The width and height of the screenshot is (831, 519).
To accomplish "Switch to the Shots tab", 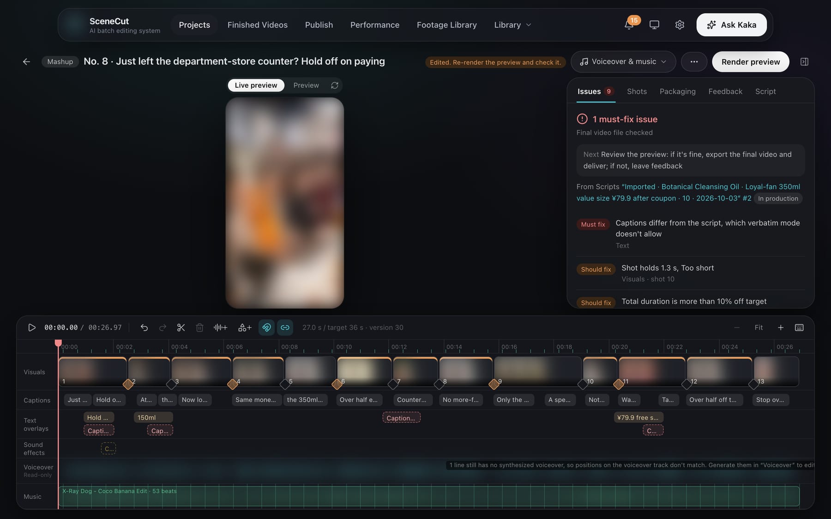I will [x=637, y=91].
